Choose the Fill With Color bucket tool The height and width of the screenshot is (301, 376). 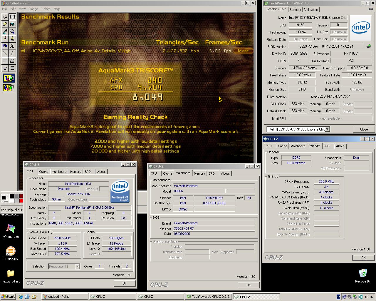pos(12,24)
